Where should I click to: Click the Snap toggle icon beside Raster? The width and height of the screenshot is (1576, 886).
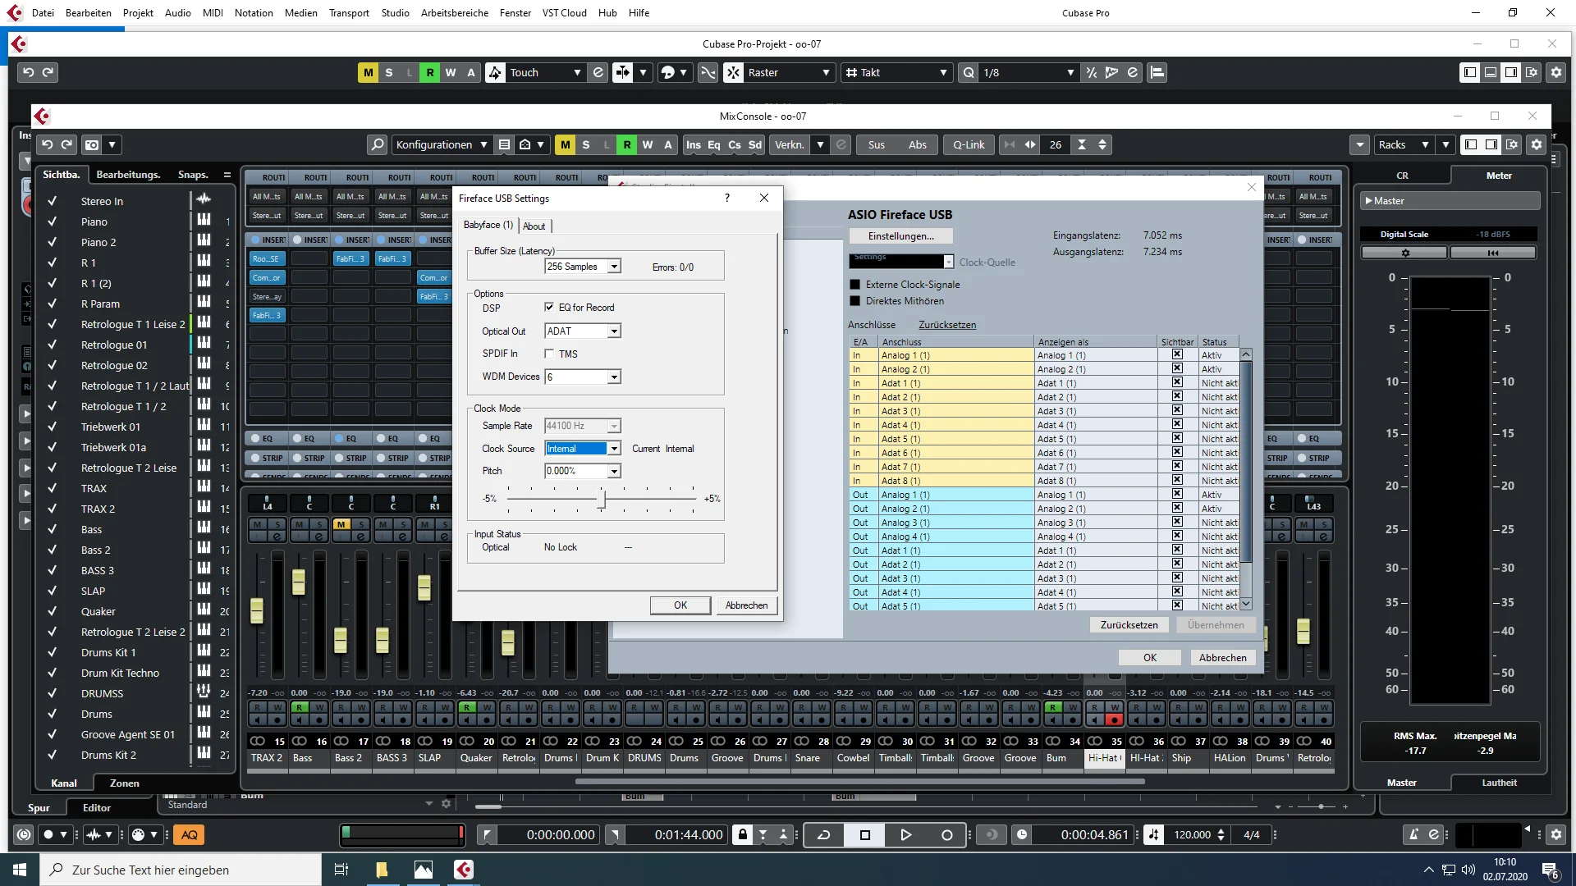pos(733,72)
